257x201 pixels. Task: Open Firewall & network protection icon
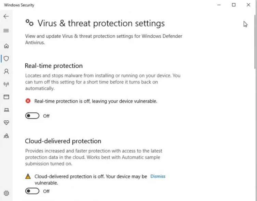6,84
